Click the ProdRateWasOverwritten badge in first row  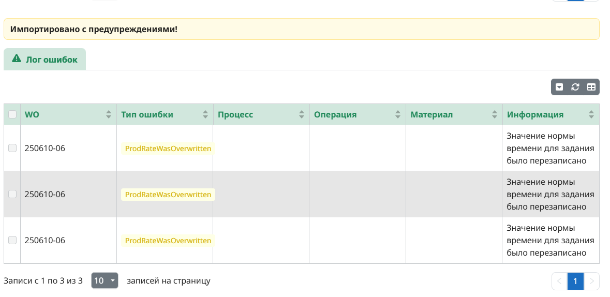[x=168, y=148]
